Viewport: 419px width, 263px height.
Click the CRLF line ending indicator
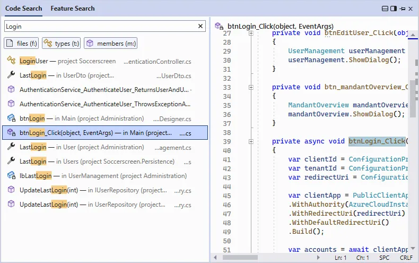pyautogui.click(x=406, y=258)
